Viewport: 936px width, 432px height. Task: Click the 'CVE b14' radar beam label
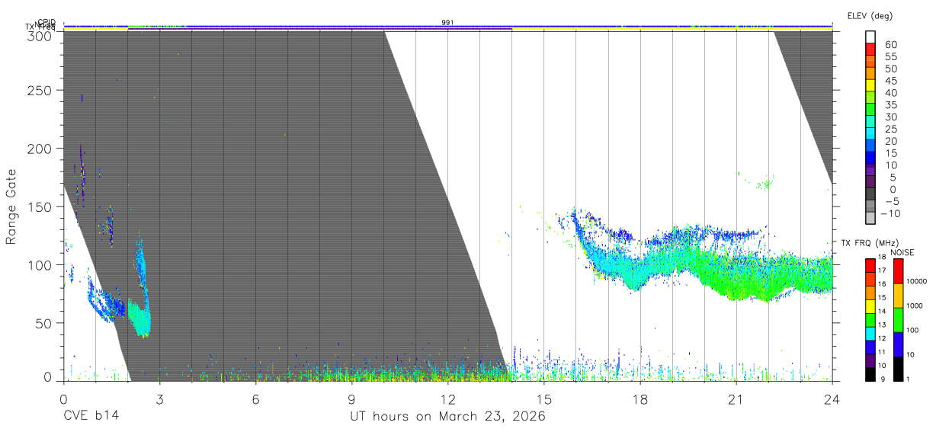click(x=91, y=417)
